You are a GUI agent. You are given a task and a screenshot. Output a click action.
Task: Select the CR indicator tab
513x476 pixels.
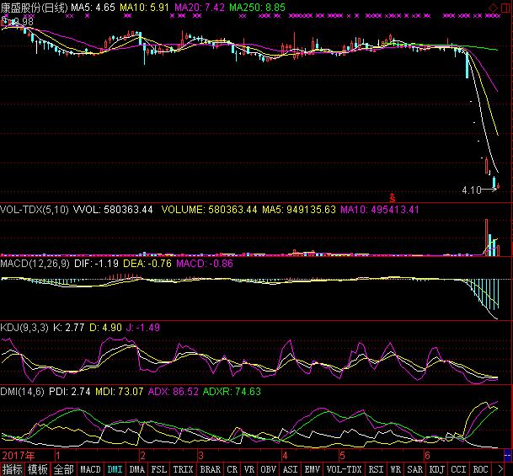tap(232, 469)
